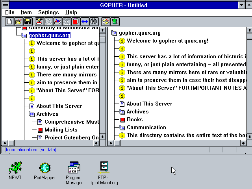Screen dimensions: 252x189
Task: Maximize the GOPHER window with up-arrow button
Action: (x=249, y=5)
